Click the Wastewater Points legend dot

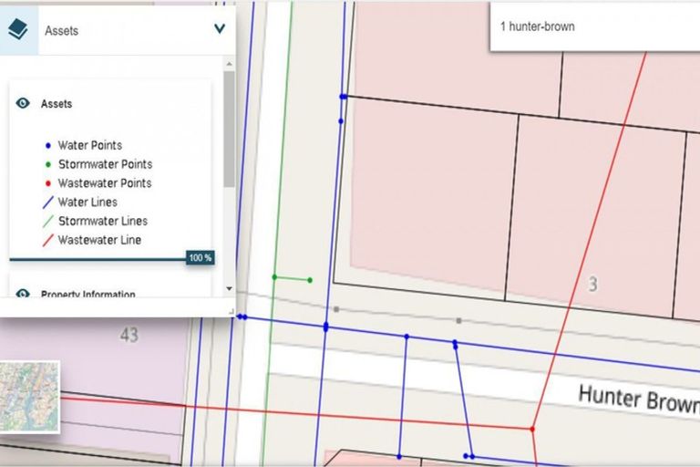tap(47, 184)
